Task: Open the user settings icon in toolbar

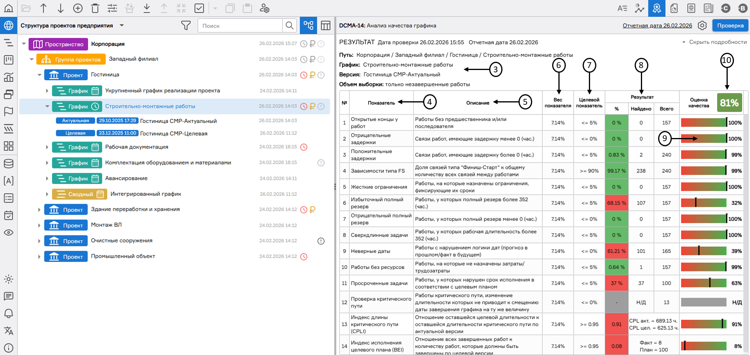Action: point(264,8)
